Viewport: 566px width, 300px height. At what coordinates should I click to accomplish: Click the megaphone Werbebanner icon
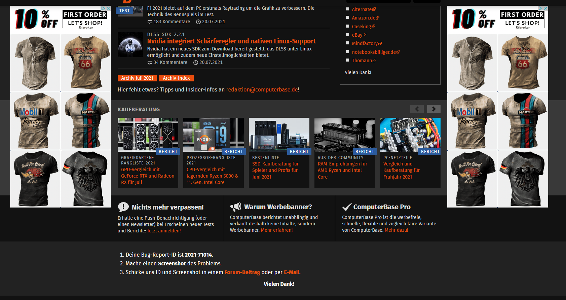tap(235, 207)
